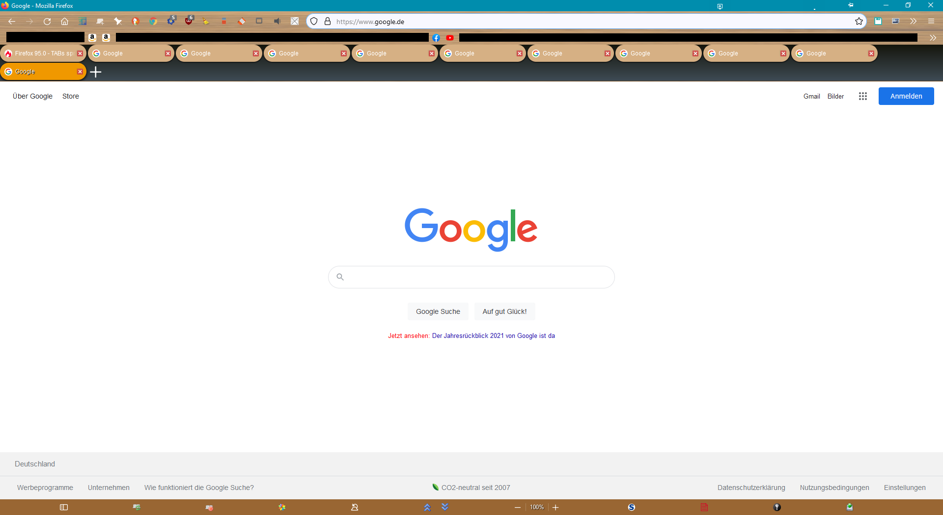Show site security padlock info
The image size is (943, 515).
328,22
